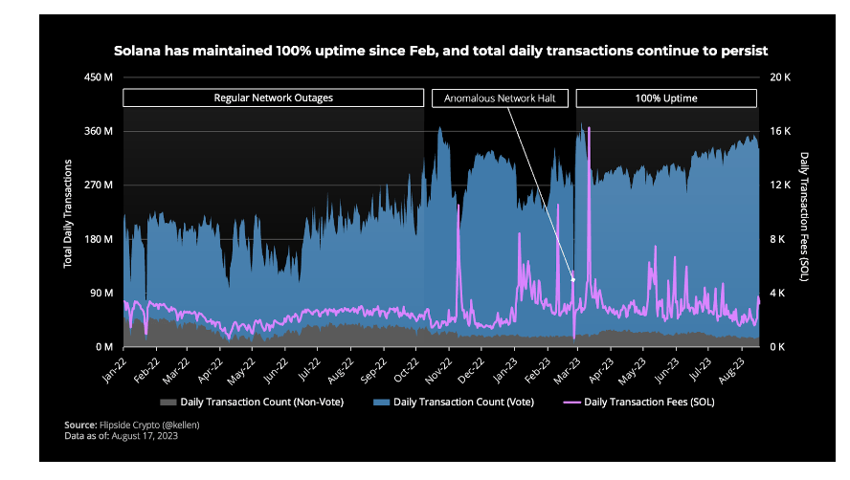Click the Jul-22 x-axis label
Screen dimensions: 850x480
point(309,369)
